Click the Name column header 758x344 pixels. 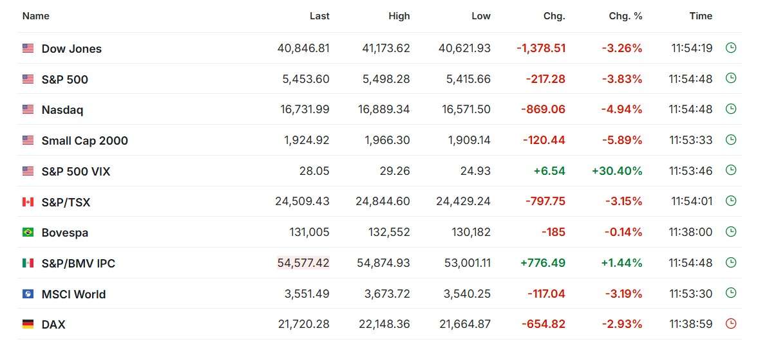(36, 16)
